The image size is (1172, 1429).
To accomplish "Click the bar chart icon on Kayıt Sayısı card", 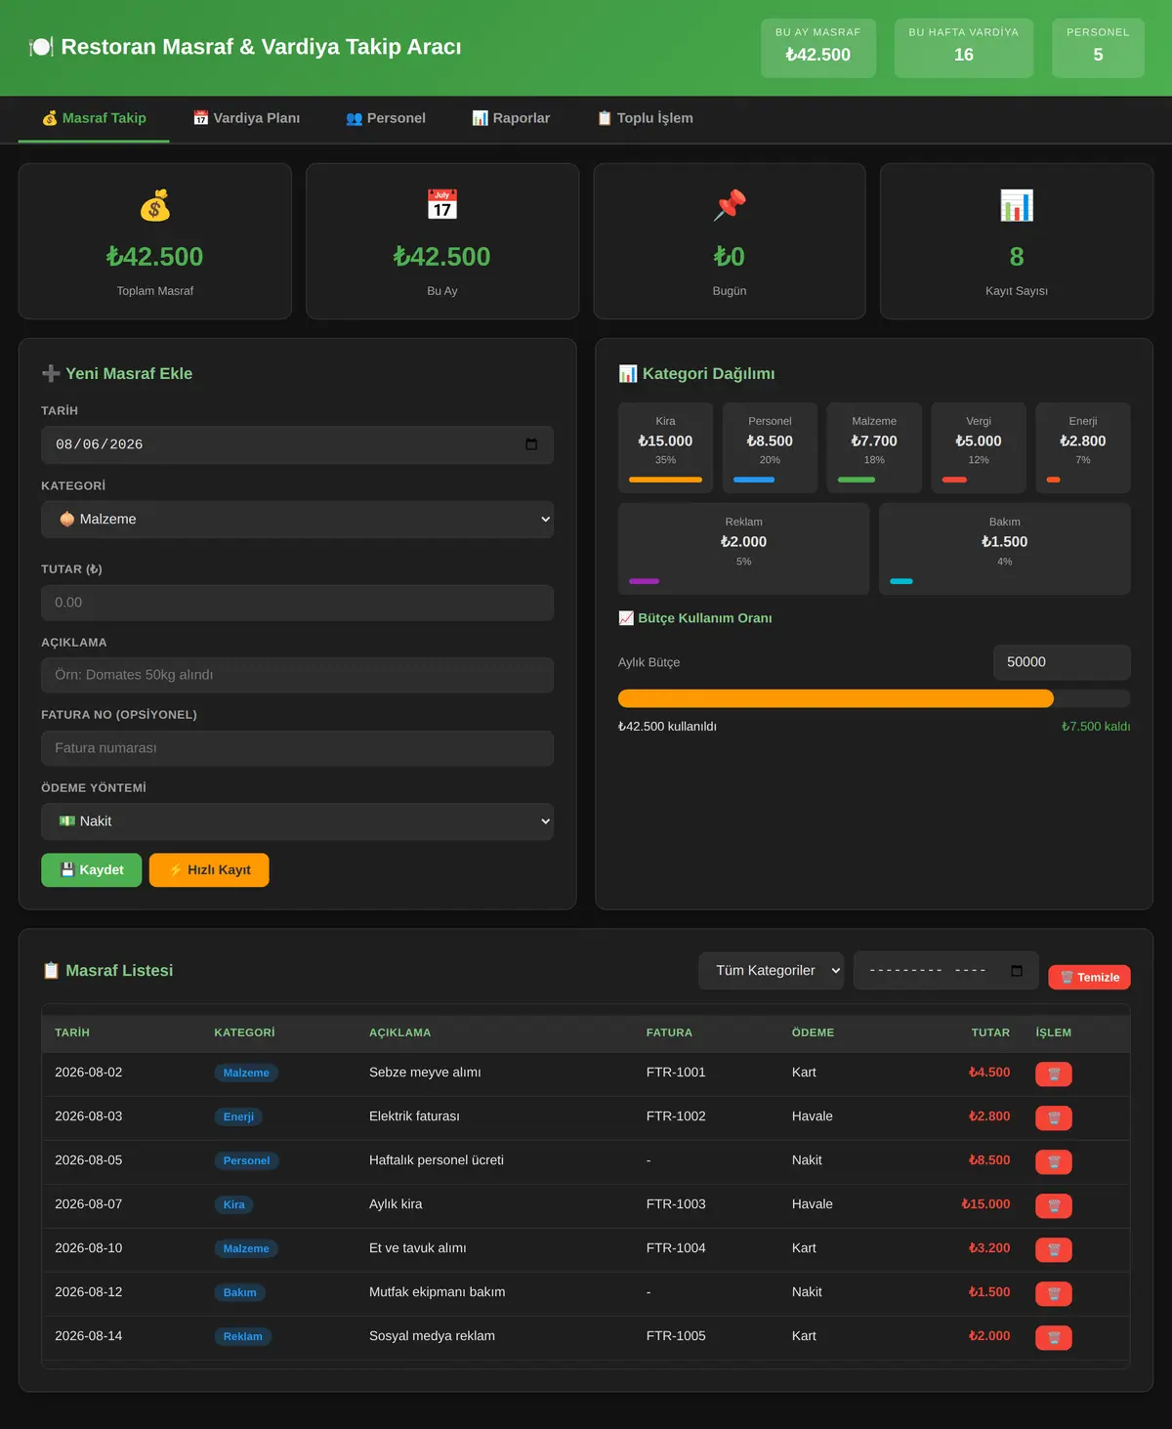I will [1017, 205].
